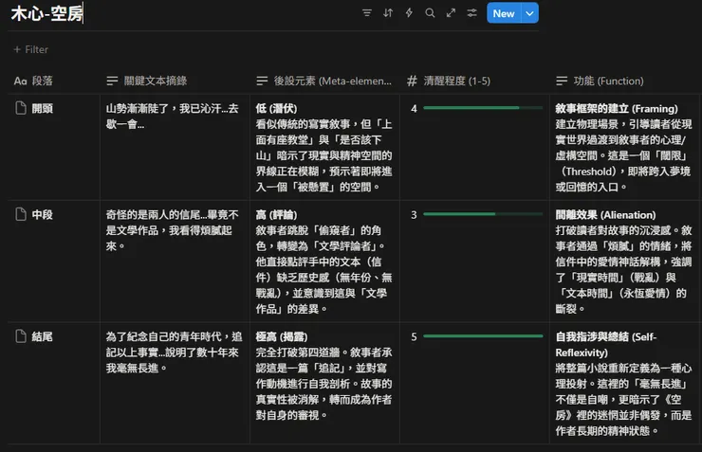Click the progress bar with value 3
The width and height of the screenshot is (702, 452).
tap(471, 215)
